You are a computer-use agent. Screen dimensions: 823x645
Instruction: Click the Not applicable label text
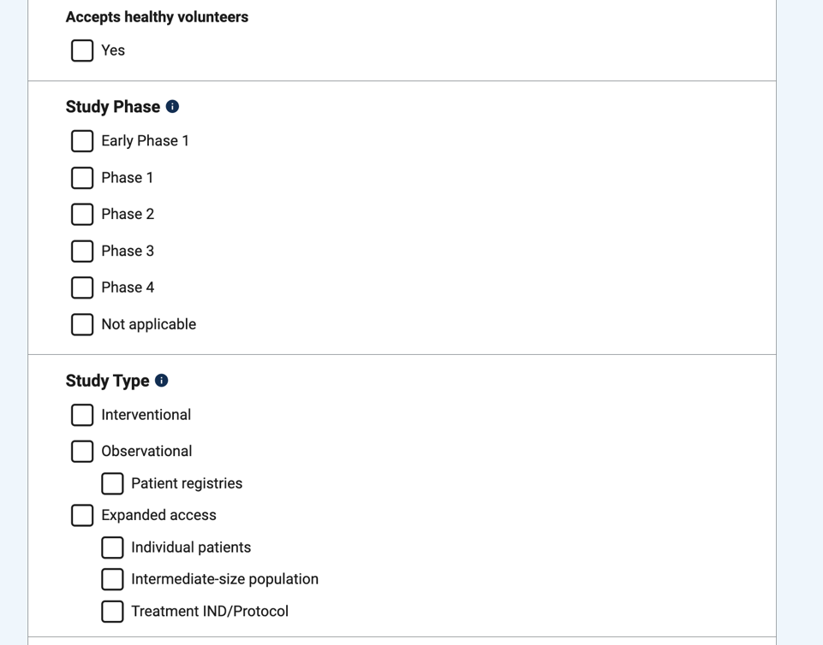[148, 324]
